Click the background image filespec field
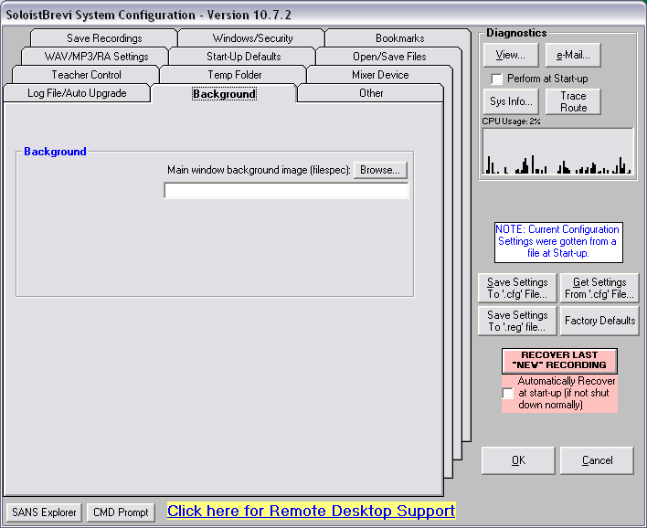Screen dimensions: 647x528 286,191
